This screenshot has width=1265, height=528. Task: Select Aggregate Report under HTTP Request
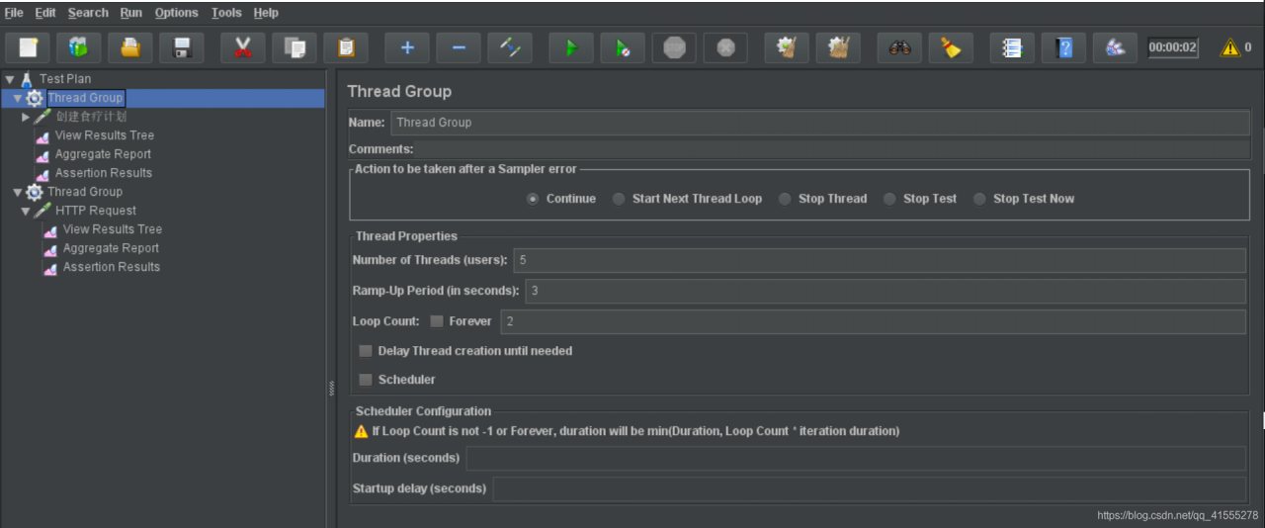tap(111, 248)
